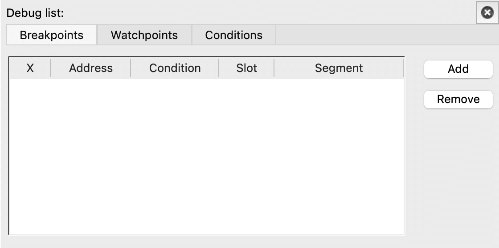Click the "Debug list:" label
Screen dimensions: 499x248
point(35,13)
